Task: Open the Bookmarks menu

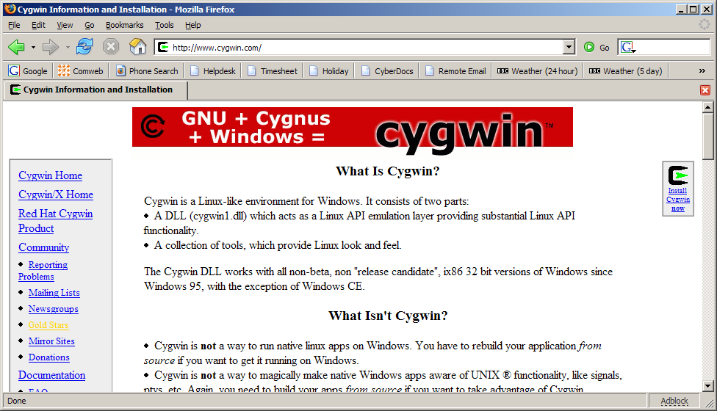Action: [124, 25]
